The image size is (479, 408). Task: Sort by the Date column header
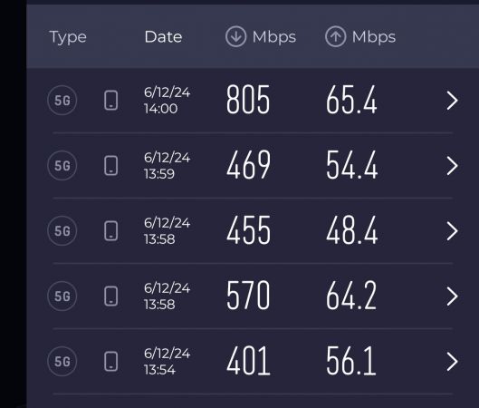(163, 36)
